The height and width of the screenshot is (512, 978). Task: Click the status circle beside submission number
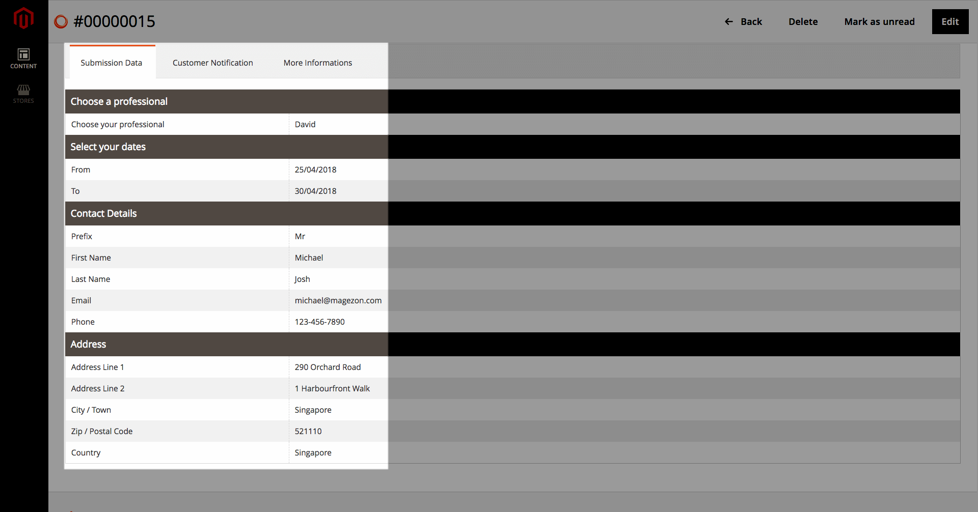pyautogui.click(x=61, y=21)
